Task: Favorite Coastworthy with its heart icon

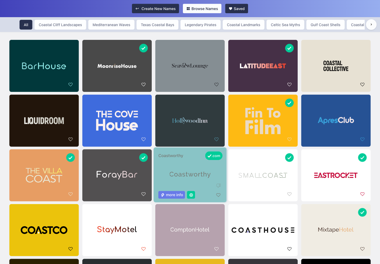Action: coord(218,195)
